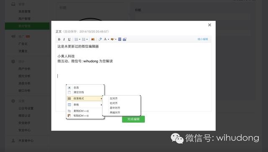Open 消息管理 in background sidebar

tap(24, 11)
